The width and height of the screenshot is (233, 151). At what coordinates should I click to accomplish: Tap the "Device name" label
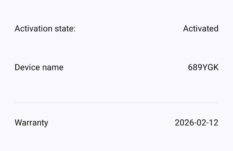coord(39,67)
